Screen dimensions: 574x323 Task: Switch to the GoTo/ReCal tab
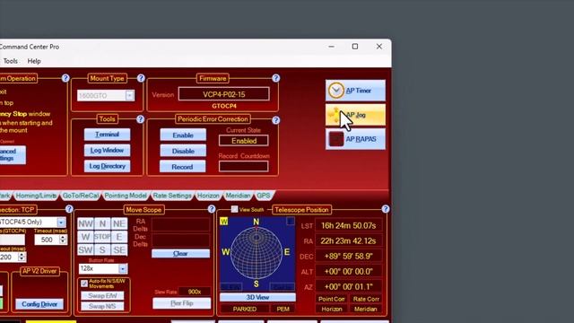[81, 196]
